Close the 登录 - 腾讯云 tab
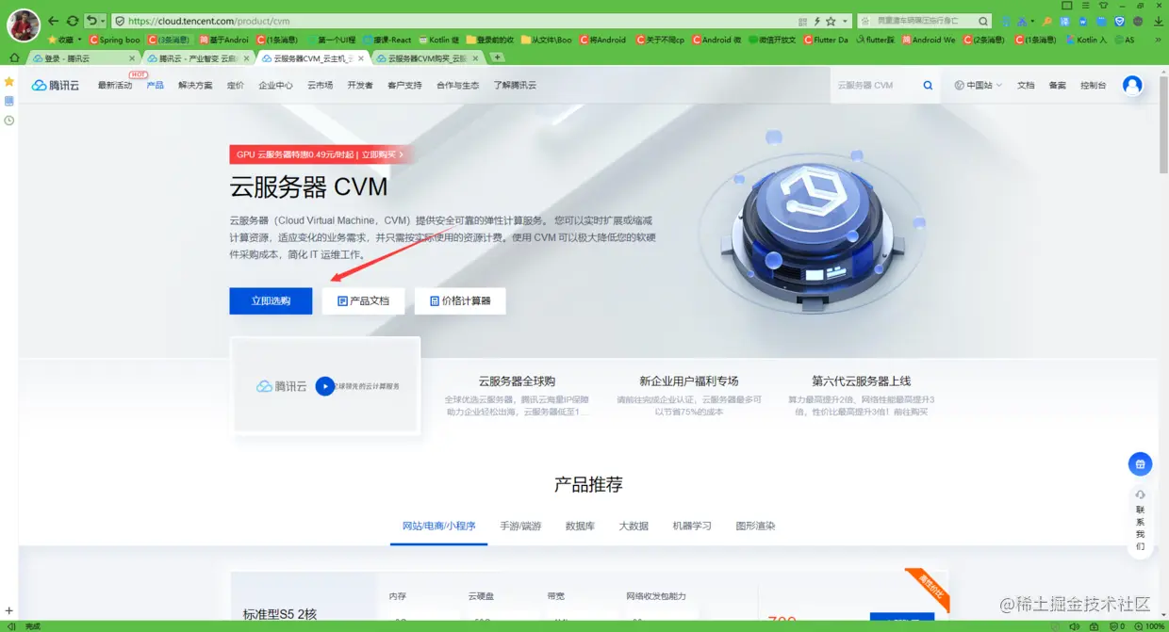Screen dimensions: 1169x632 click(x=132, y=57)
